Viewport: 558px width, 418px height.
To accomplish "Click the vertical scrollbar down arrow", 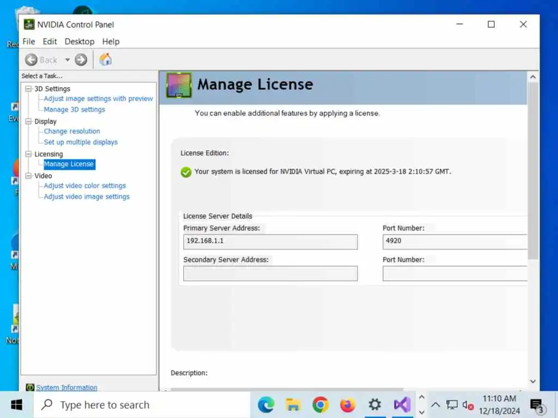I will click(533, 382).
